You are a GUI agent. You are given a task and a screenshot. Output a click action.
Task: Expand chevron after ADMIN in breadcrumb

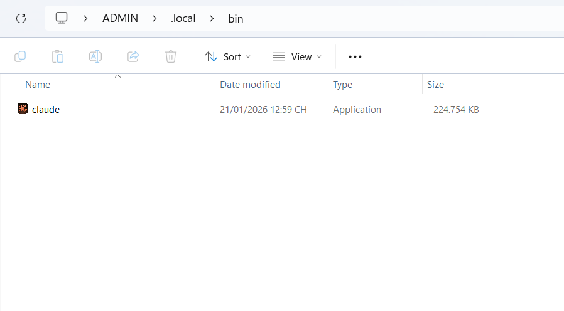(155, 19)
